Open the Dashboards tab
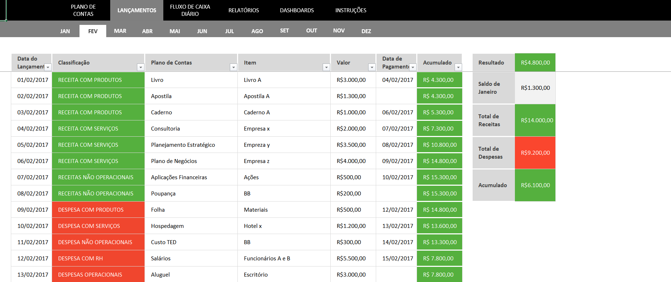This screenshot has height=282, width=671. click(x=297, y=10)
